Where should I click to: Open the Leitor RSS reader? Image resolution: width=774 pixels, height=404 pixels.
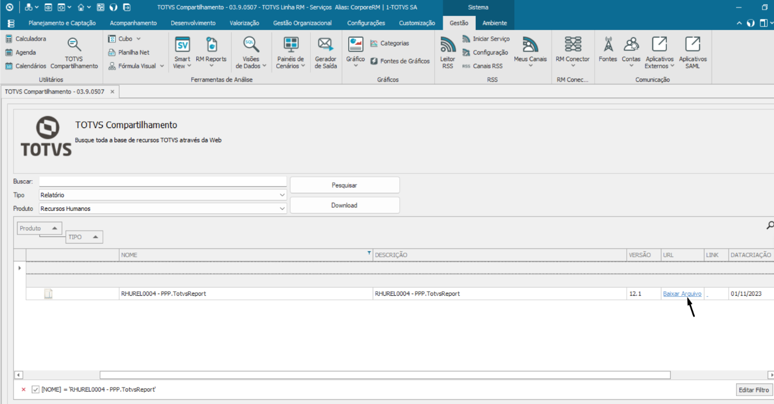point(447,53)
